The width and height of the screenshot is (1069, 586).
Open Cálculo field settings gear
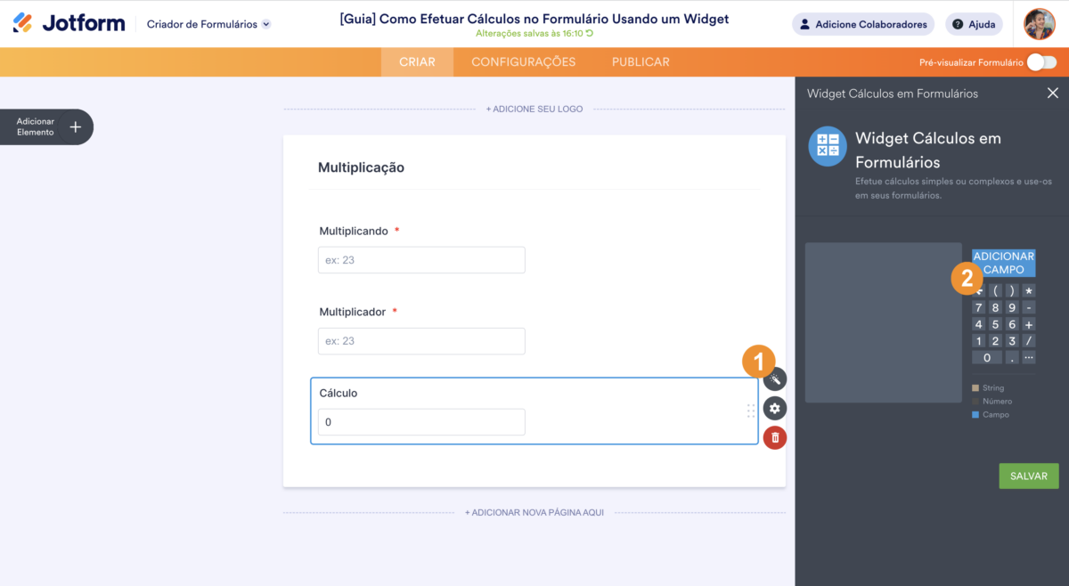[x=775, y=409]
